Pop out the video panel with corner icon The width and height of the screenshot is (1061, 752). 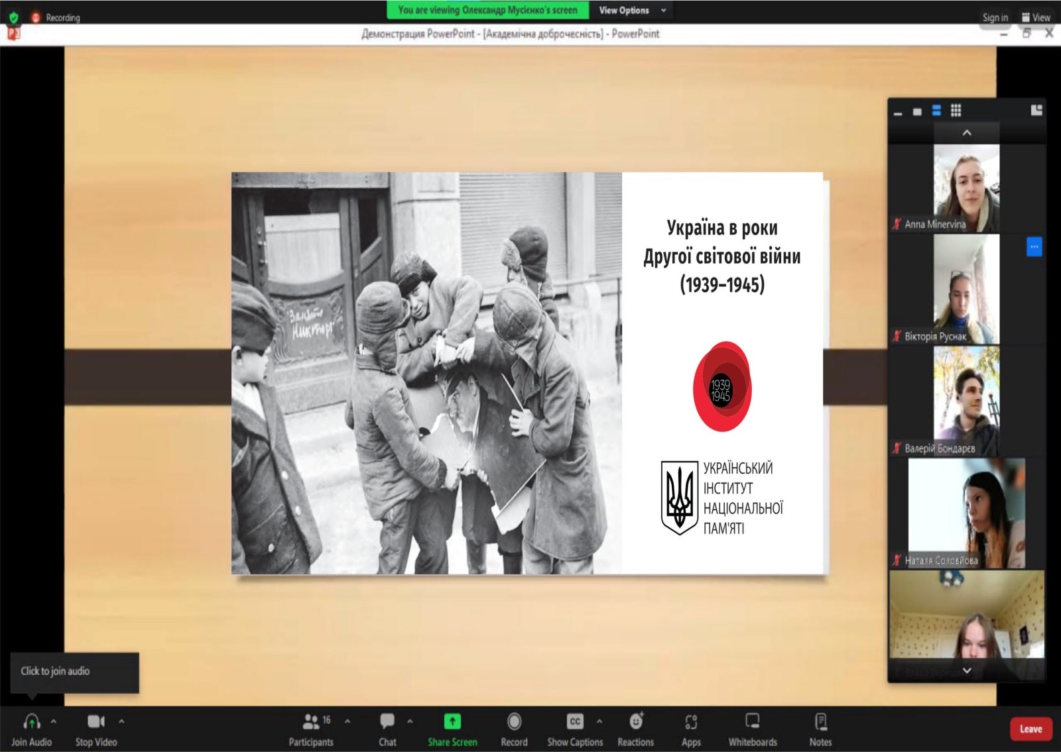pyautogui.click(x=1036, y=110)
